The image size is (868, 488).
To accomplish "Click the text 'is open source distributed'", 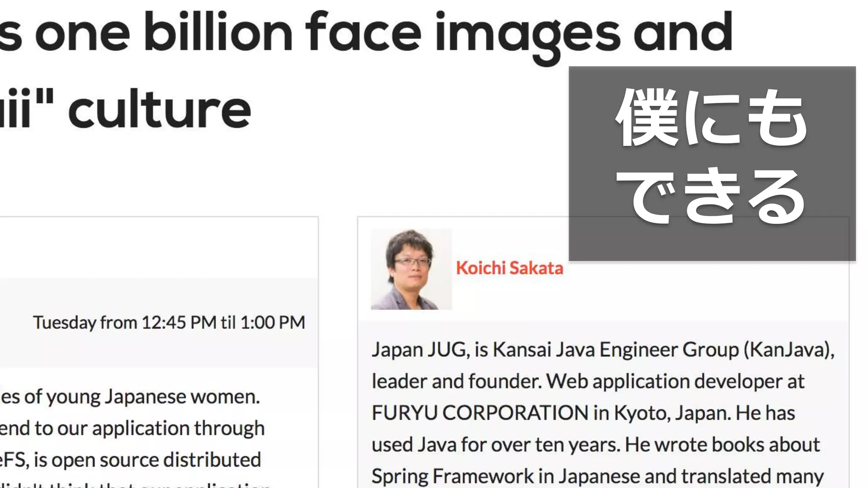I will (x=147, y=460).
